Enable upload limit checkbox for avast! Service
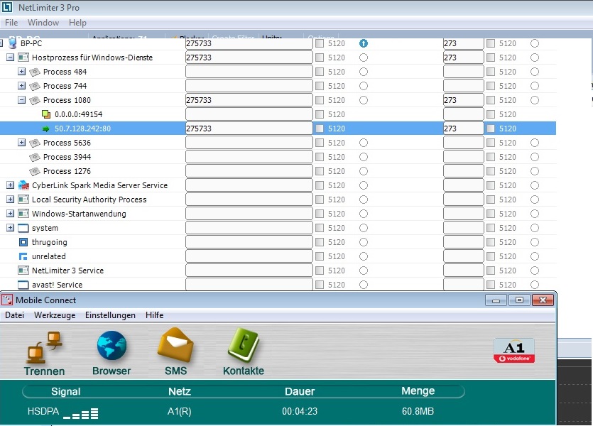This screenshot has width=593, height=426. click(x=491, y=285)
